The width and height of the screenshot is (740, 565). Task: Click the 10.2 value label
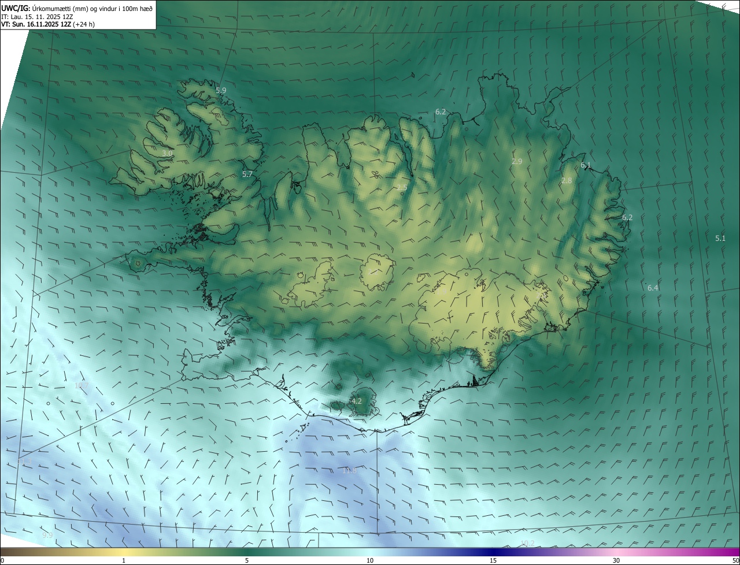click(527, 543)
